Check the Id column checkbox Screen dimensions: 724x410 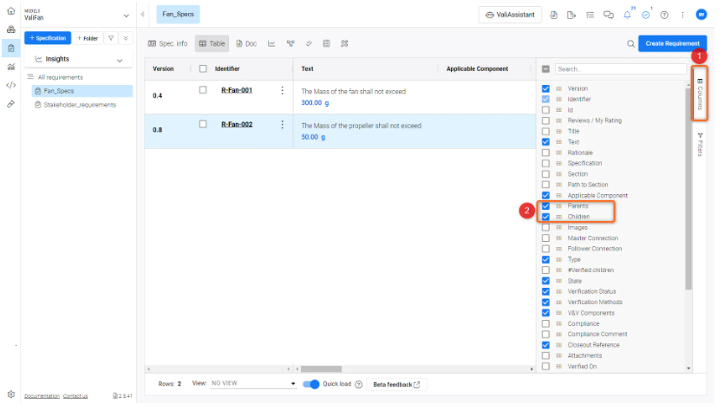[x=545, y=110]
